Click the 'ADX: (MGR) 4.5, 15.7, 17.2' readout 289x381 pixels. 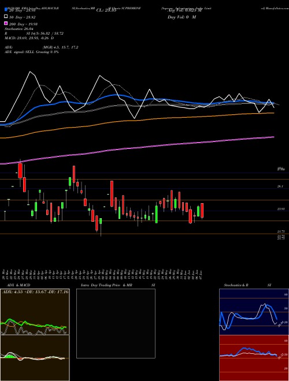42,47
